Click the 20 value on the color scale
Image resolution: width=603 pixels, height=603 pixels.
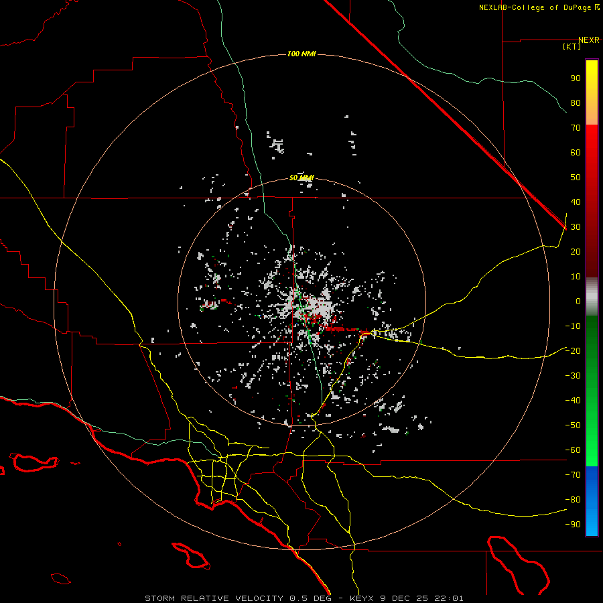point(576,252)
